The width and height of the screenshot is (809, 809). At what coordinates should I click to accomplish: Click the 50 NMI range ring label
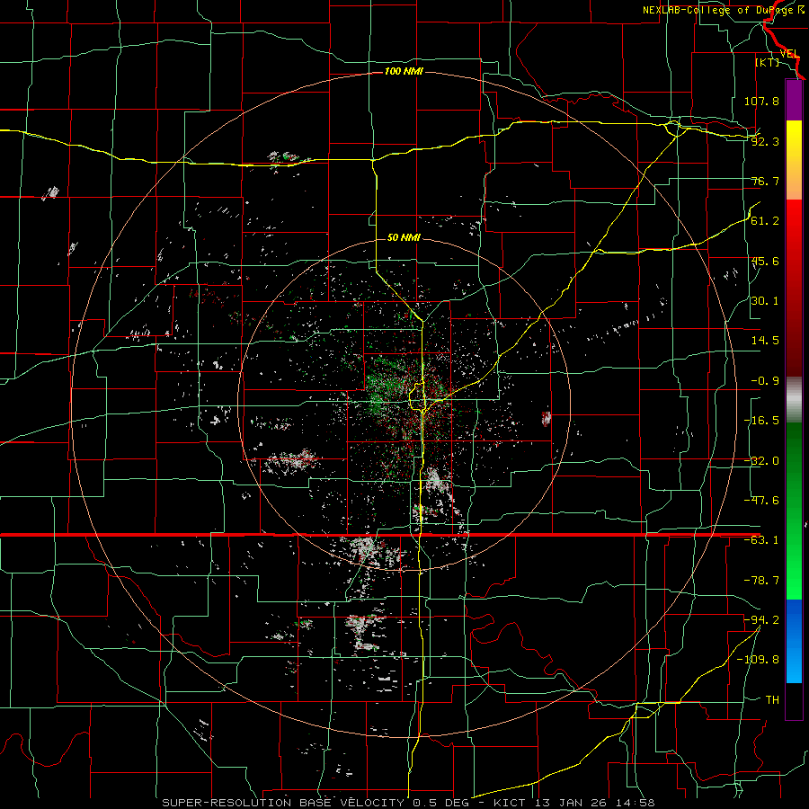[404, 237]
